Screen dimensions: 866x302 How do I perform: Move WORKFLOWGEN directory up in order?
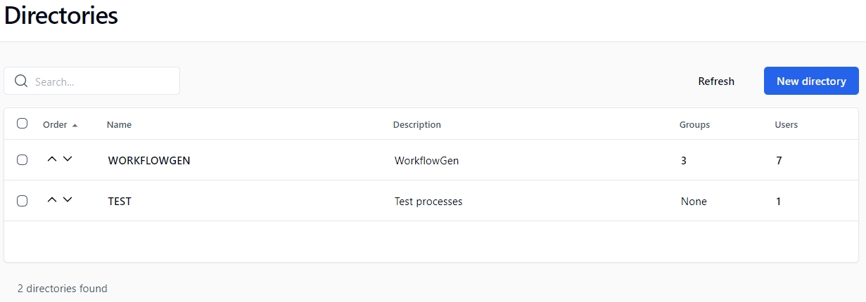tap(51, 159)
